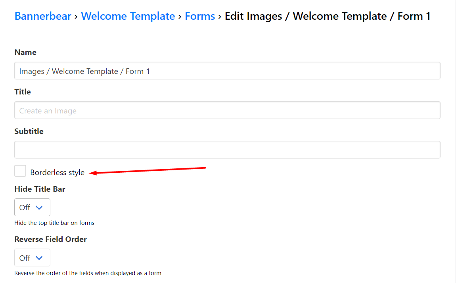The width and height of the screenshot is (456, 283).
Task: Click the "Reverse the order of the fields" hint
Action: pyautogui.click(x=88, y=273)
